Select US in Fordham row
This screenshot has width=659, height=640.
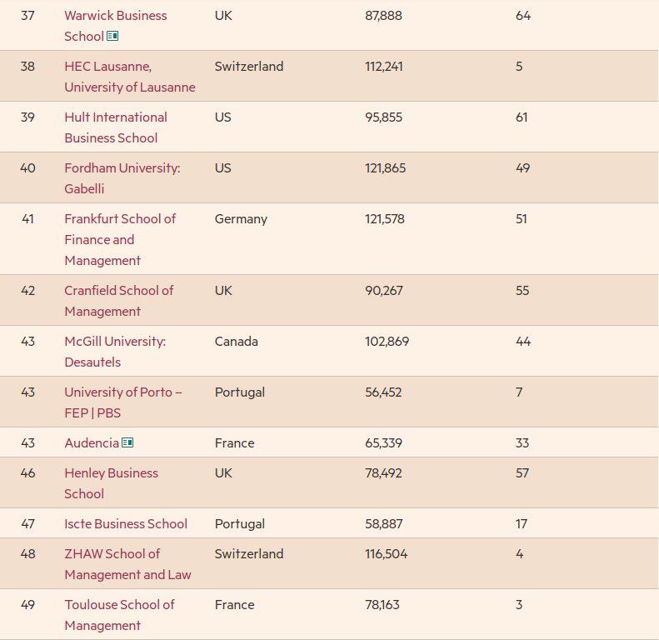coord(222,168)
